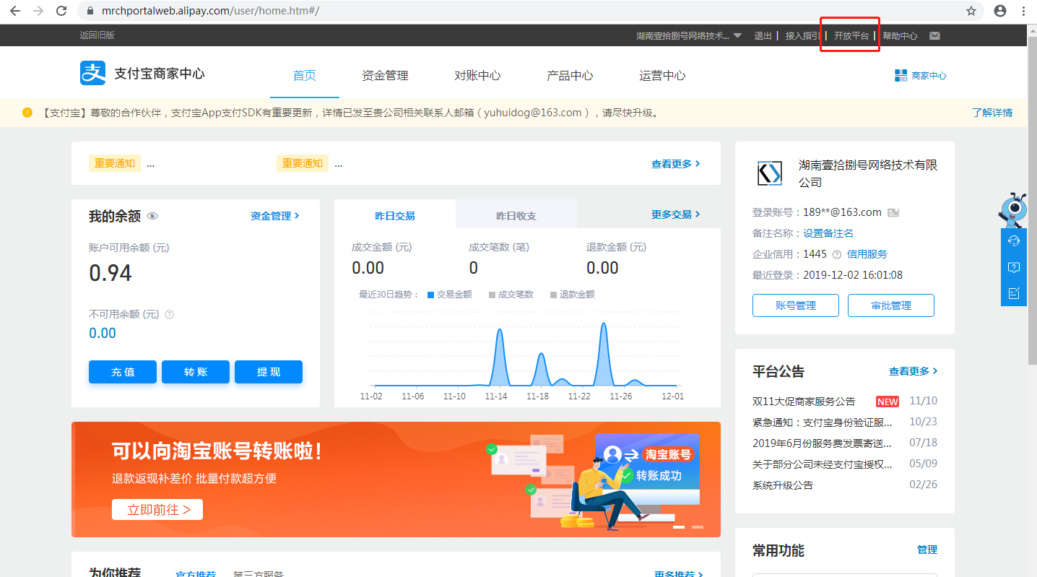Click 设置备注名 link
Screen dimensions: 1037x577
click(828, 233)
